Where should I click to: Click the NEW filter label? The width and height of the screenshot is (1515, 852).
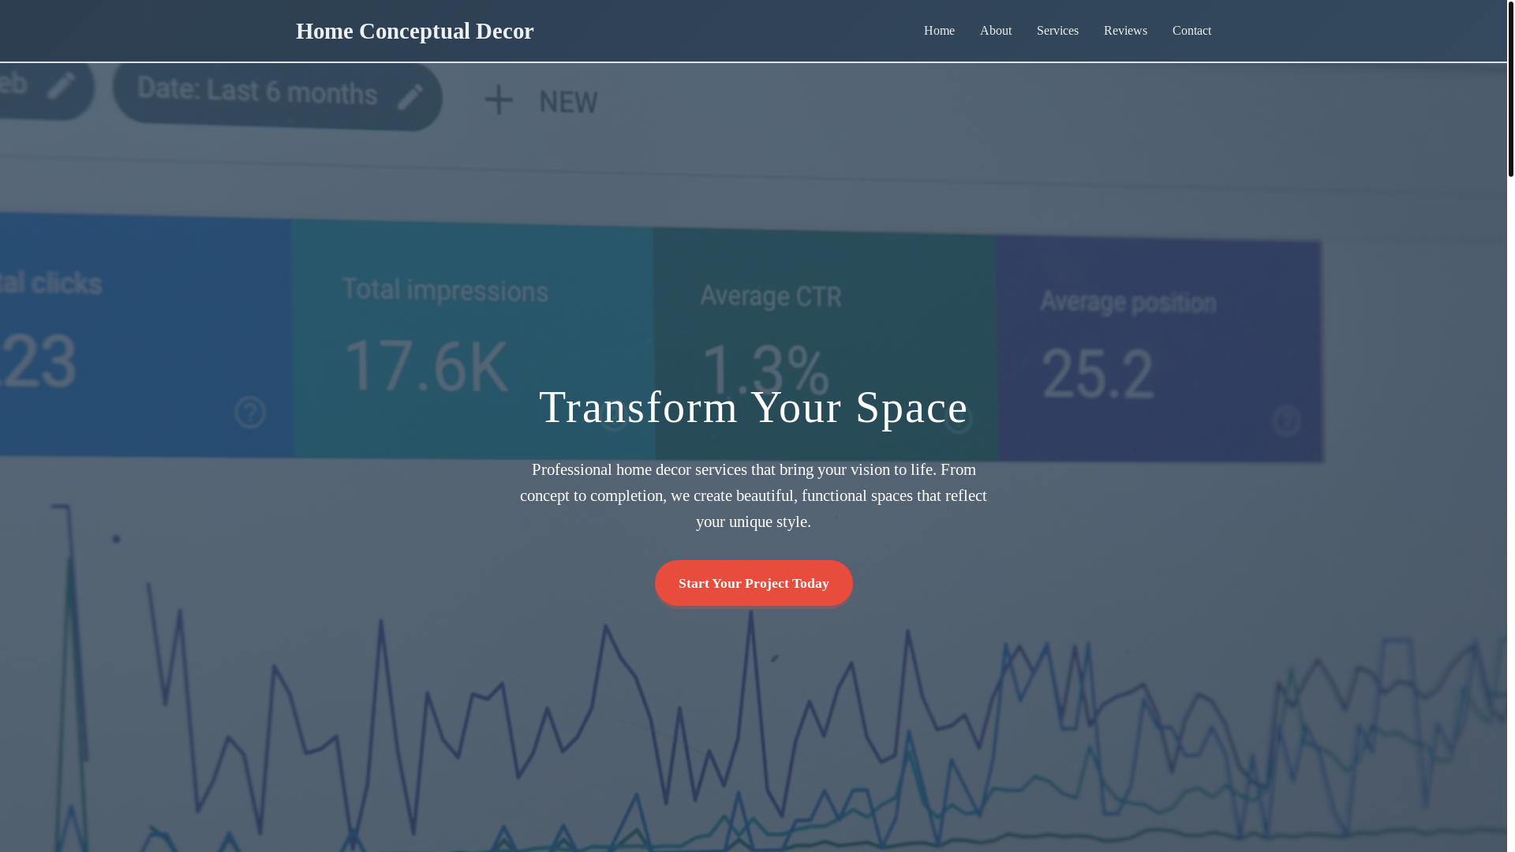click(x=567, y=103)
